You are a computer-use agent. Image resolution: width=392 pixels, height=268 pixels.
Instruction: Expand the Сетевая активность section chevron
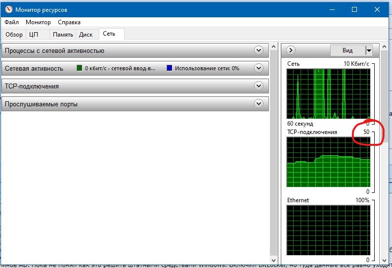click(x=259, y=68)
